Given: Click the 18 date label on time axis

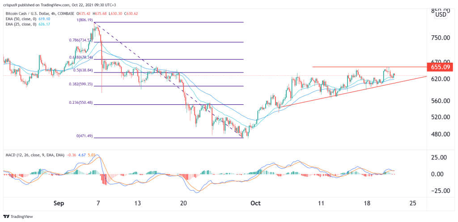Looking at the screenshot, I should coord(367,203).
